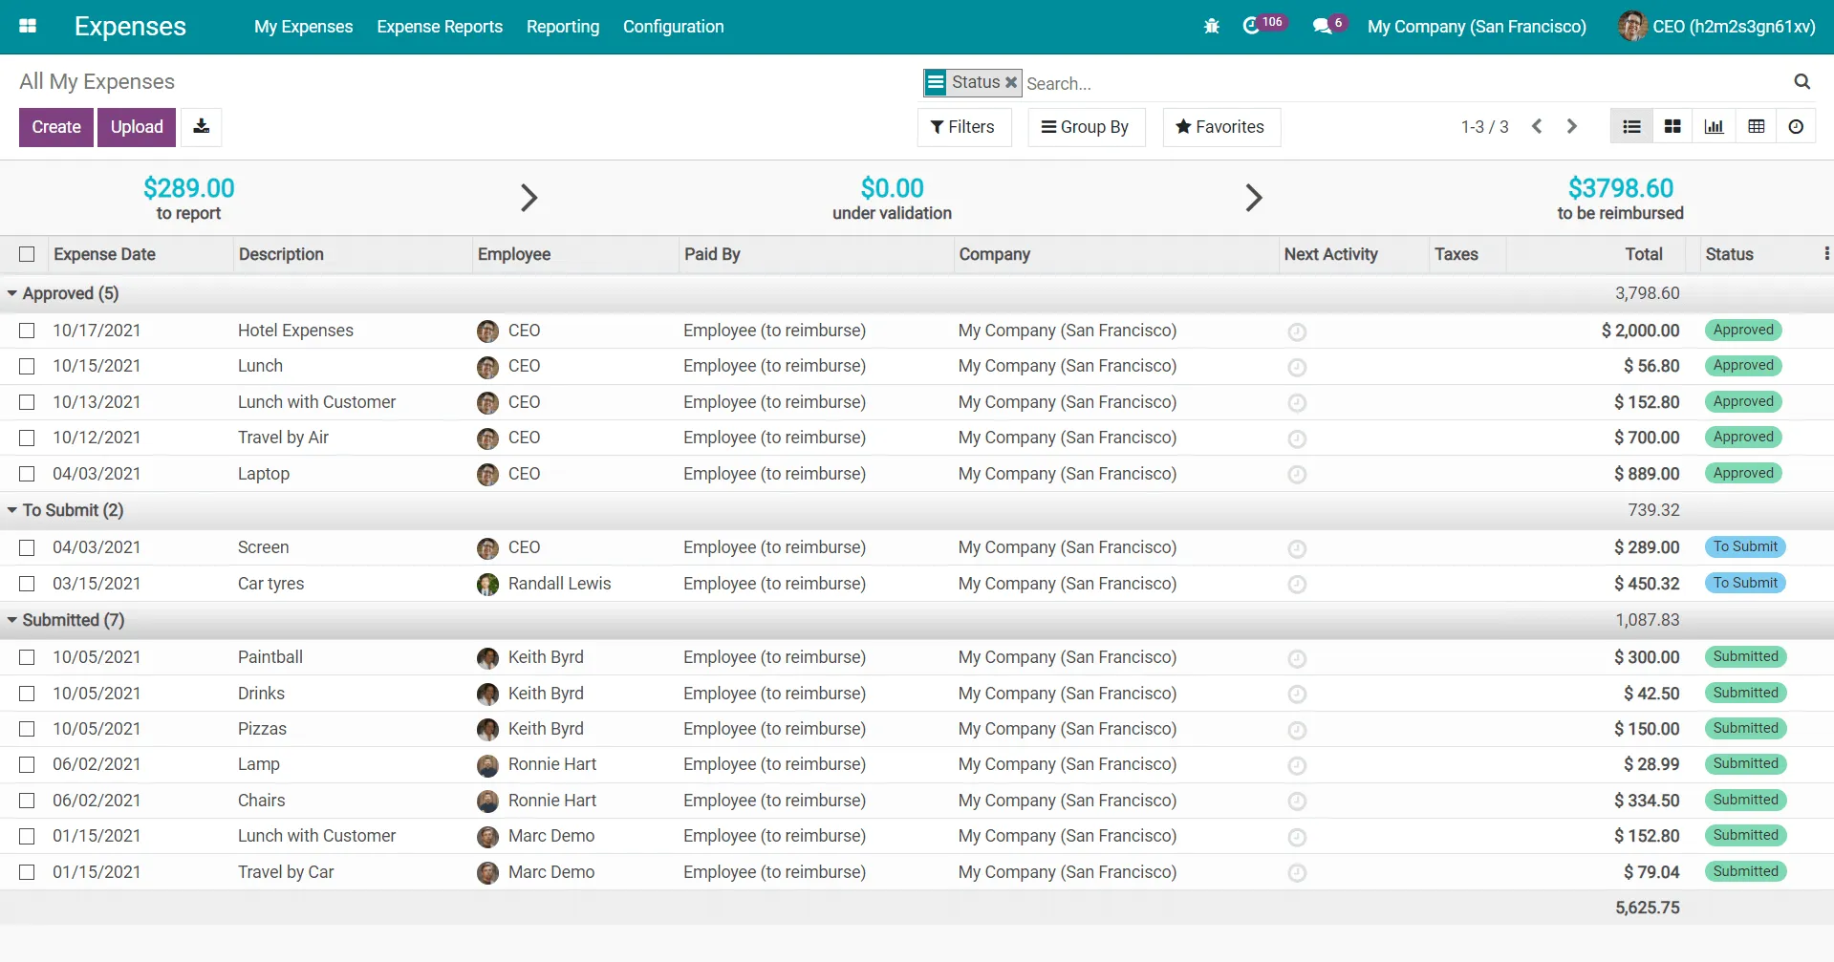Click the download export icon
The height and width of the screenshot is (962, 1834).
(201, 126)
